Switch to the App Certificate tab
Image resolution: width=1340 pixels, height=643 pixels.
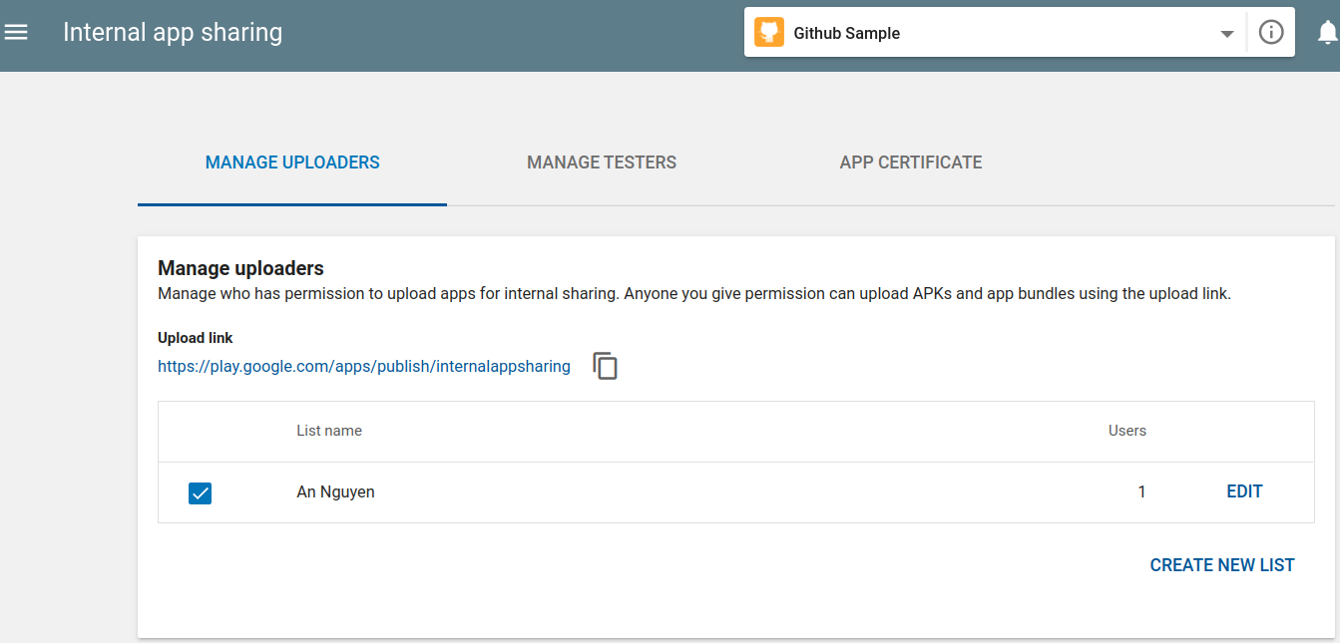point(910,162)
